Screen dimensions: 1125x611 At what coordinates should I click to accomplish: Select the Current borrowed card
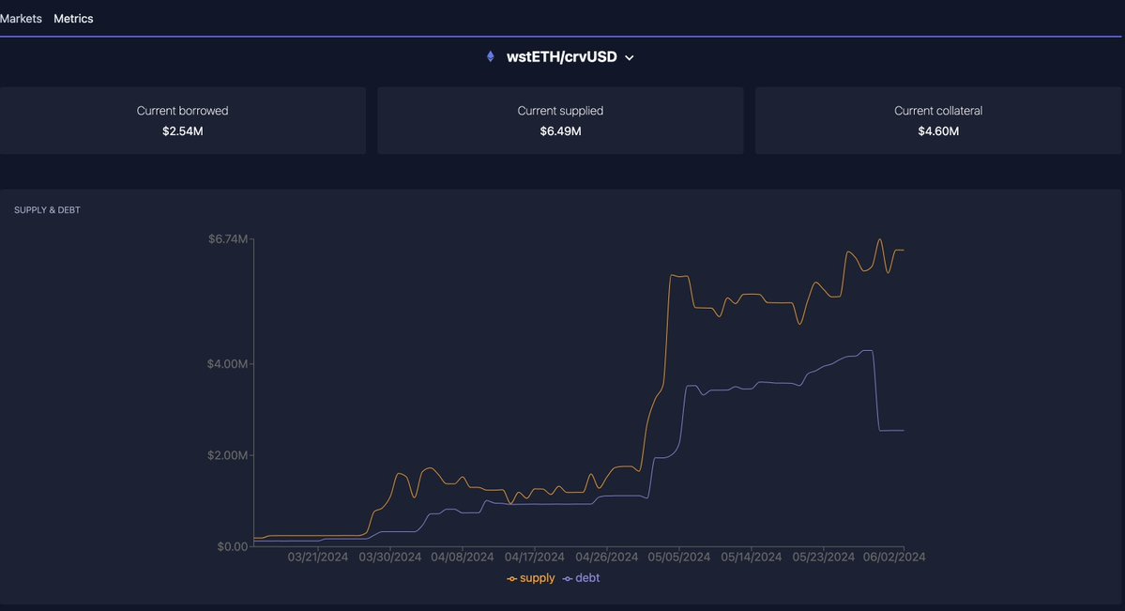(x=182, y=121)
